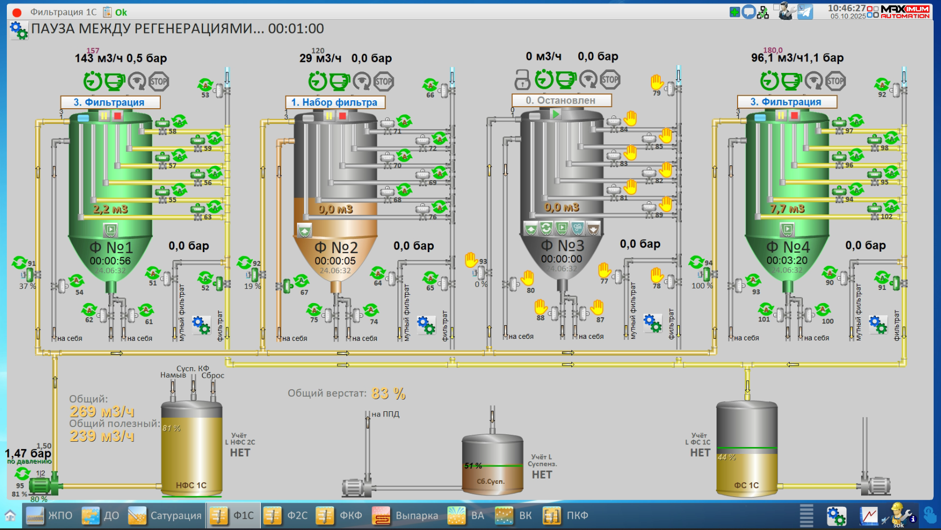Open the Telegram notification icon in top bar

pos(805,12)
